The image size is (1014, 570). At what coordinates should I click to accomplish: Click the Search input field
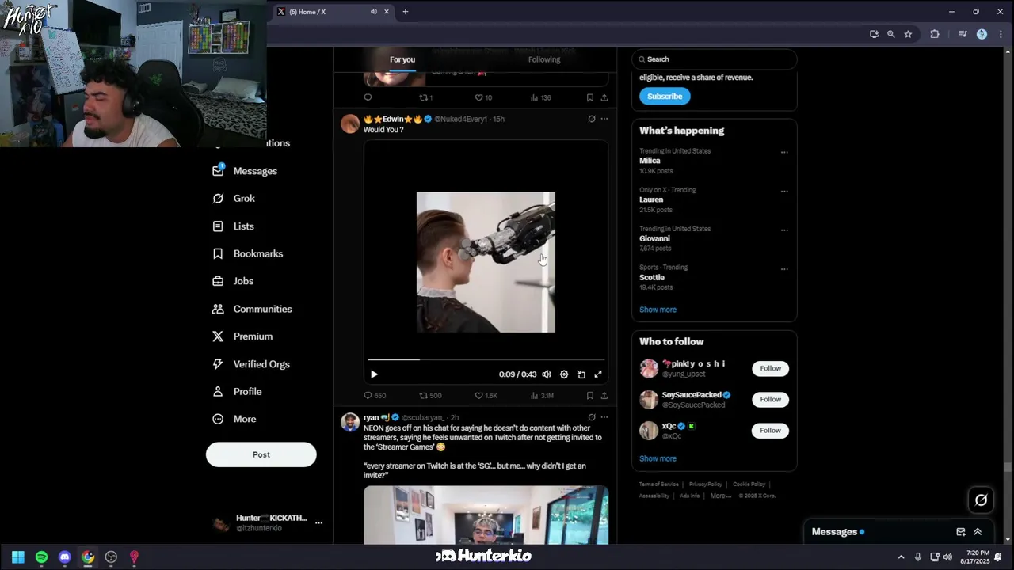pyautogui.click(x=715, y=59)
